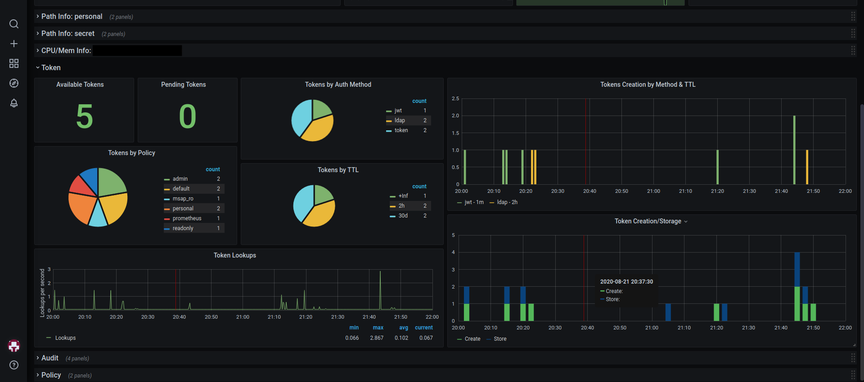Open the Dashboards grid icon
864x382 pixels.
coord(14,63)
